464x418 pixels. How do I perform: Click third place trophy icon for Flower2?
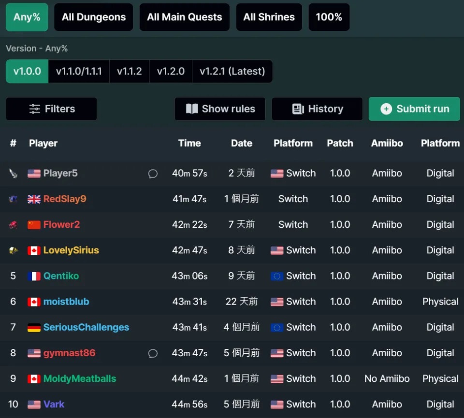pyautogui.click(x=14, y=224)
